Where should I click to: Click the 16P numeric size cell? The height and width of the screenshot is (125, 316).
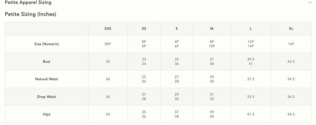click(291, 44)
